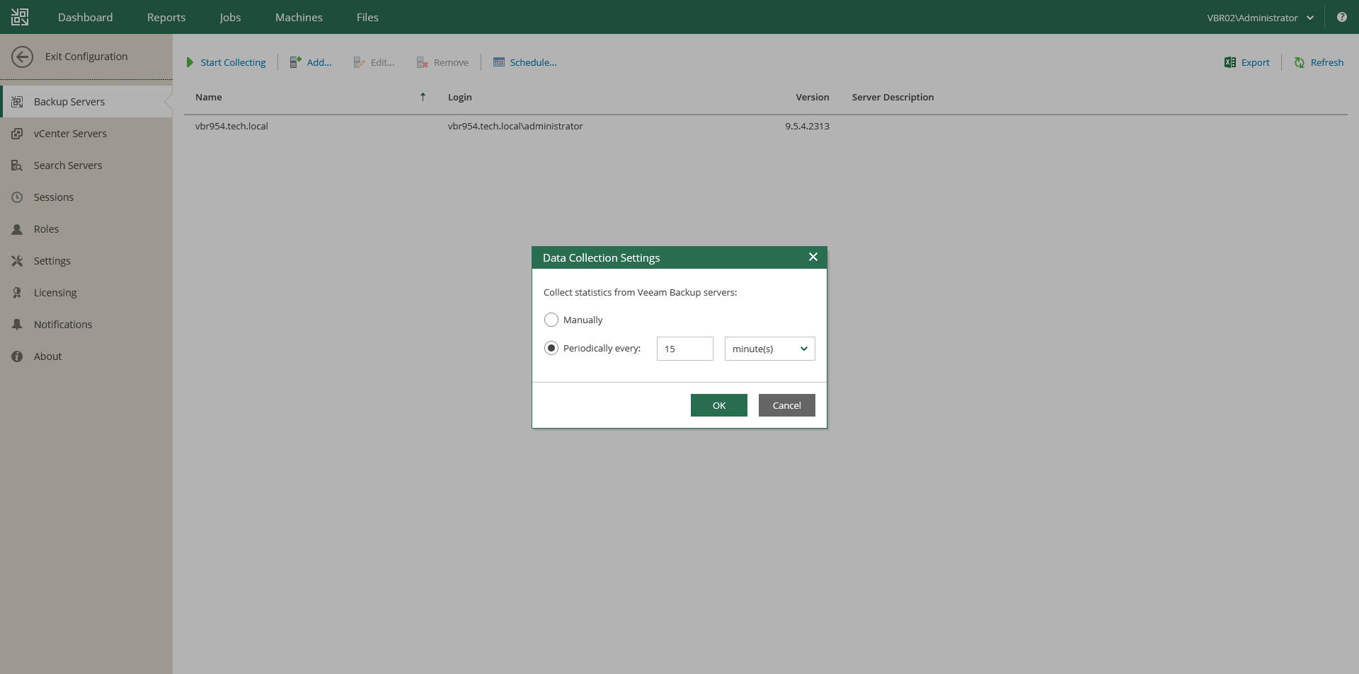Image resolution: width=1359 pixels, height=674 pixels.
Task: Click the Version column header
Action: [x=812, y=97]
